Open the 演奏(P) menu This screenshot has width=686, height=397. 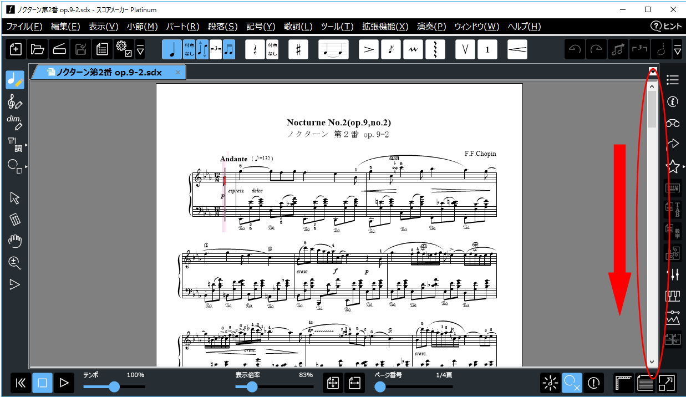click(x=431, y=27)
